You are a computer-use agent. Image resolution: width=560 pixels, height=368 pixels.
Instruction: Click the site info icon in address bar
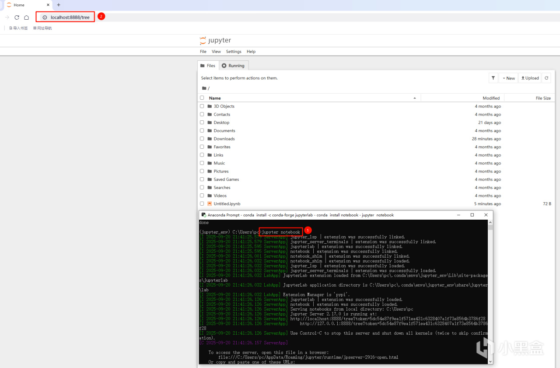pyautogui.click(x=45, y=18)
